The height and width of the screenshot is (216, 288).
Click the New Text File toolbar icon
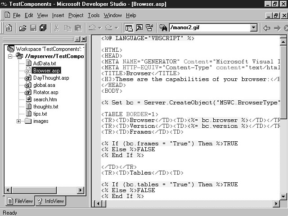click(x=9, y=28)
